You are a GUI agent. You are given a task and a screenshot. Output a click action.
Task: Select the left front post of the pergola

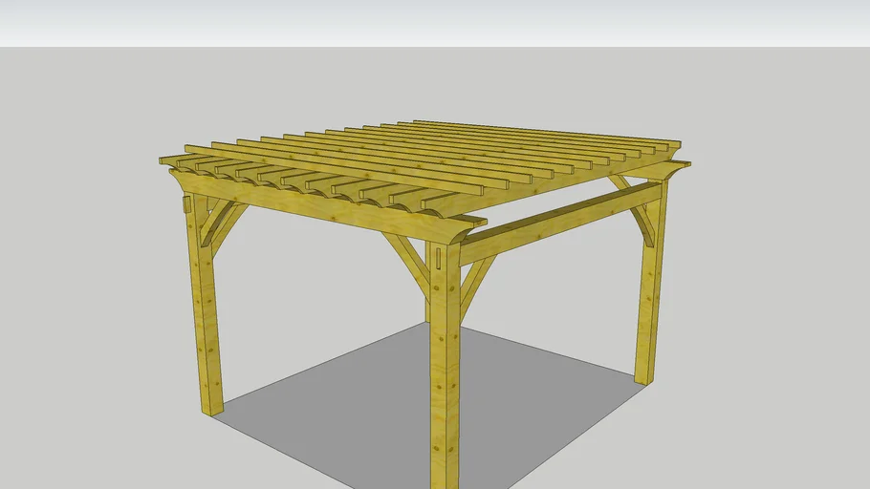click(207, 325)
